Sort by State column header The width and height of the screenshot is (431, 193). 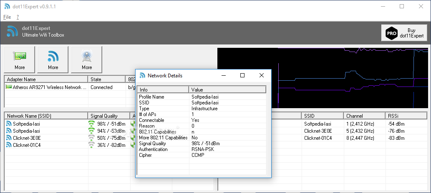coord(107,79)
